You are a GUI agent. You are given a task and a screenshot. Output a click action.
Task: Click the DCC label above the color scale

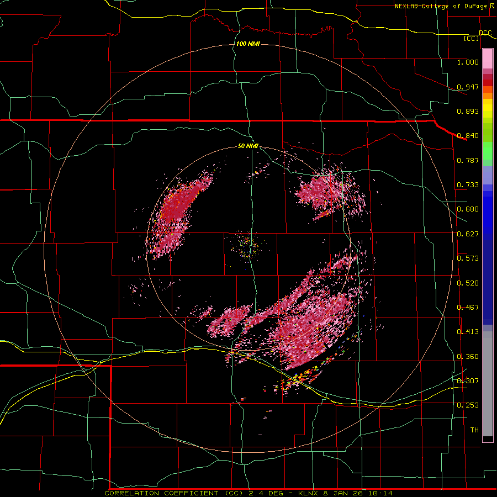485,33
